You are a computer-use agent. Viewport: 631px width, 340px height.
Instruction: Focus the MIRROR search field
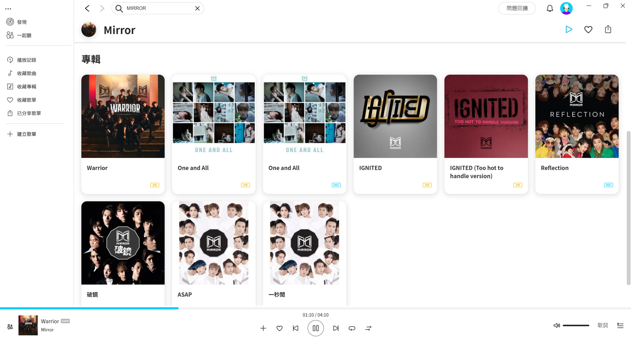pos(158,8)
